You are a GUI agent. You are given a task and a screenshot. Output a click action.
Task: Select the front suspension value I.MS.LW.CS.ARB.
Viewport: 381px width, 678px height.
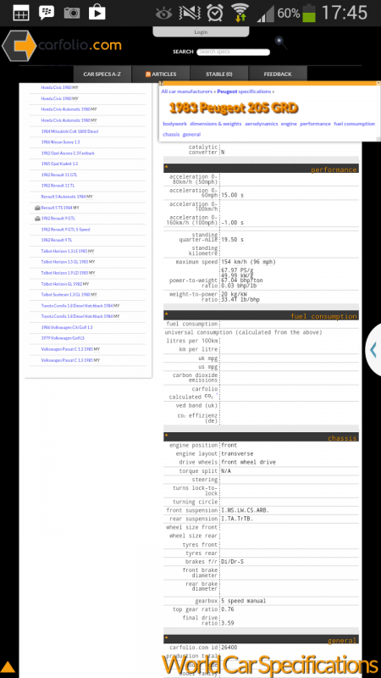(x=245, y=510)
